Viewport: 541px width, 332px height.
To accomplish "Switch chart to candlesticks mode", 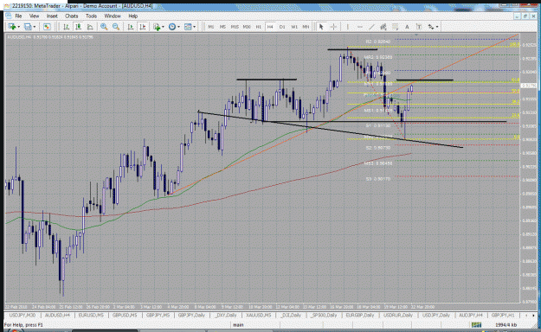I will (x=78, y=27).
